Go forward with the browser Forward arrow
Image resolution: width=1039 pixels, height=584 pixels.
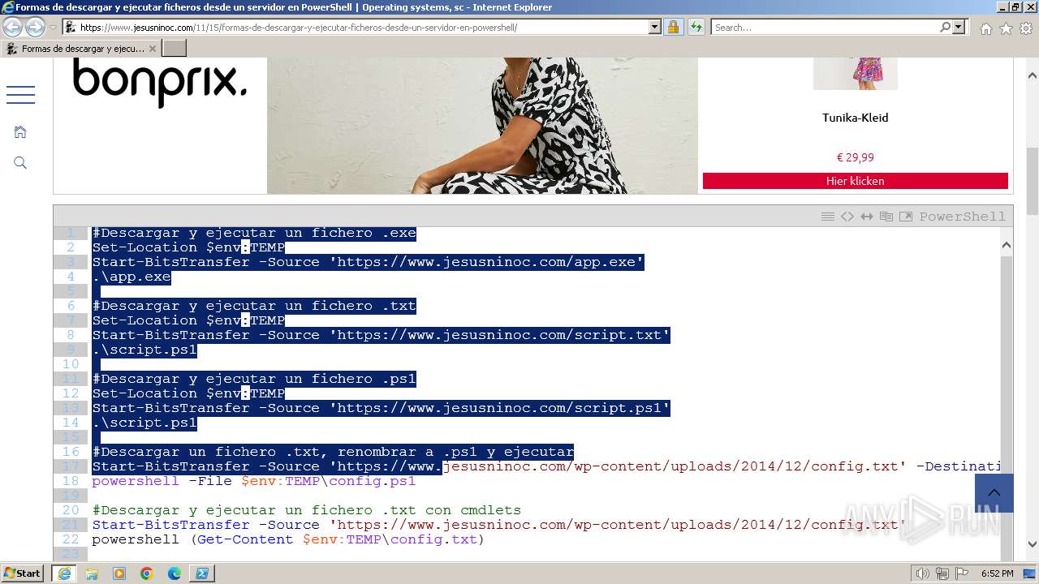pos(35,27)
